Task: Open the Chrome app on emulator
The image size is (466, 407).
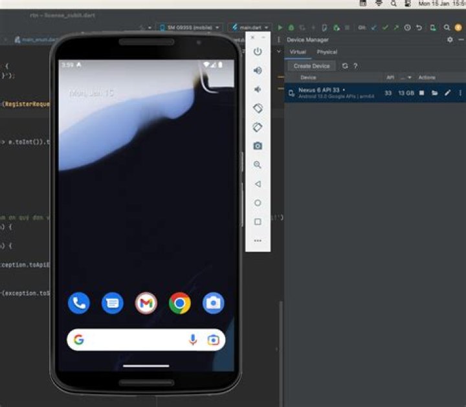Action: 179,303
